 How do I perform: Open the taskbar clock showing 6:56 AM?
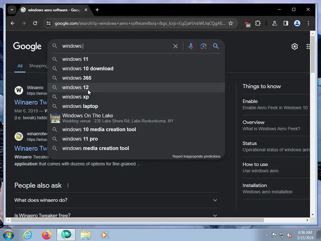[305, 235]
